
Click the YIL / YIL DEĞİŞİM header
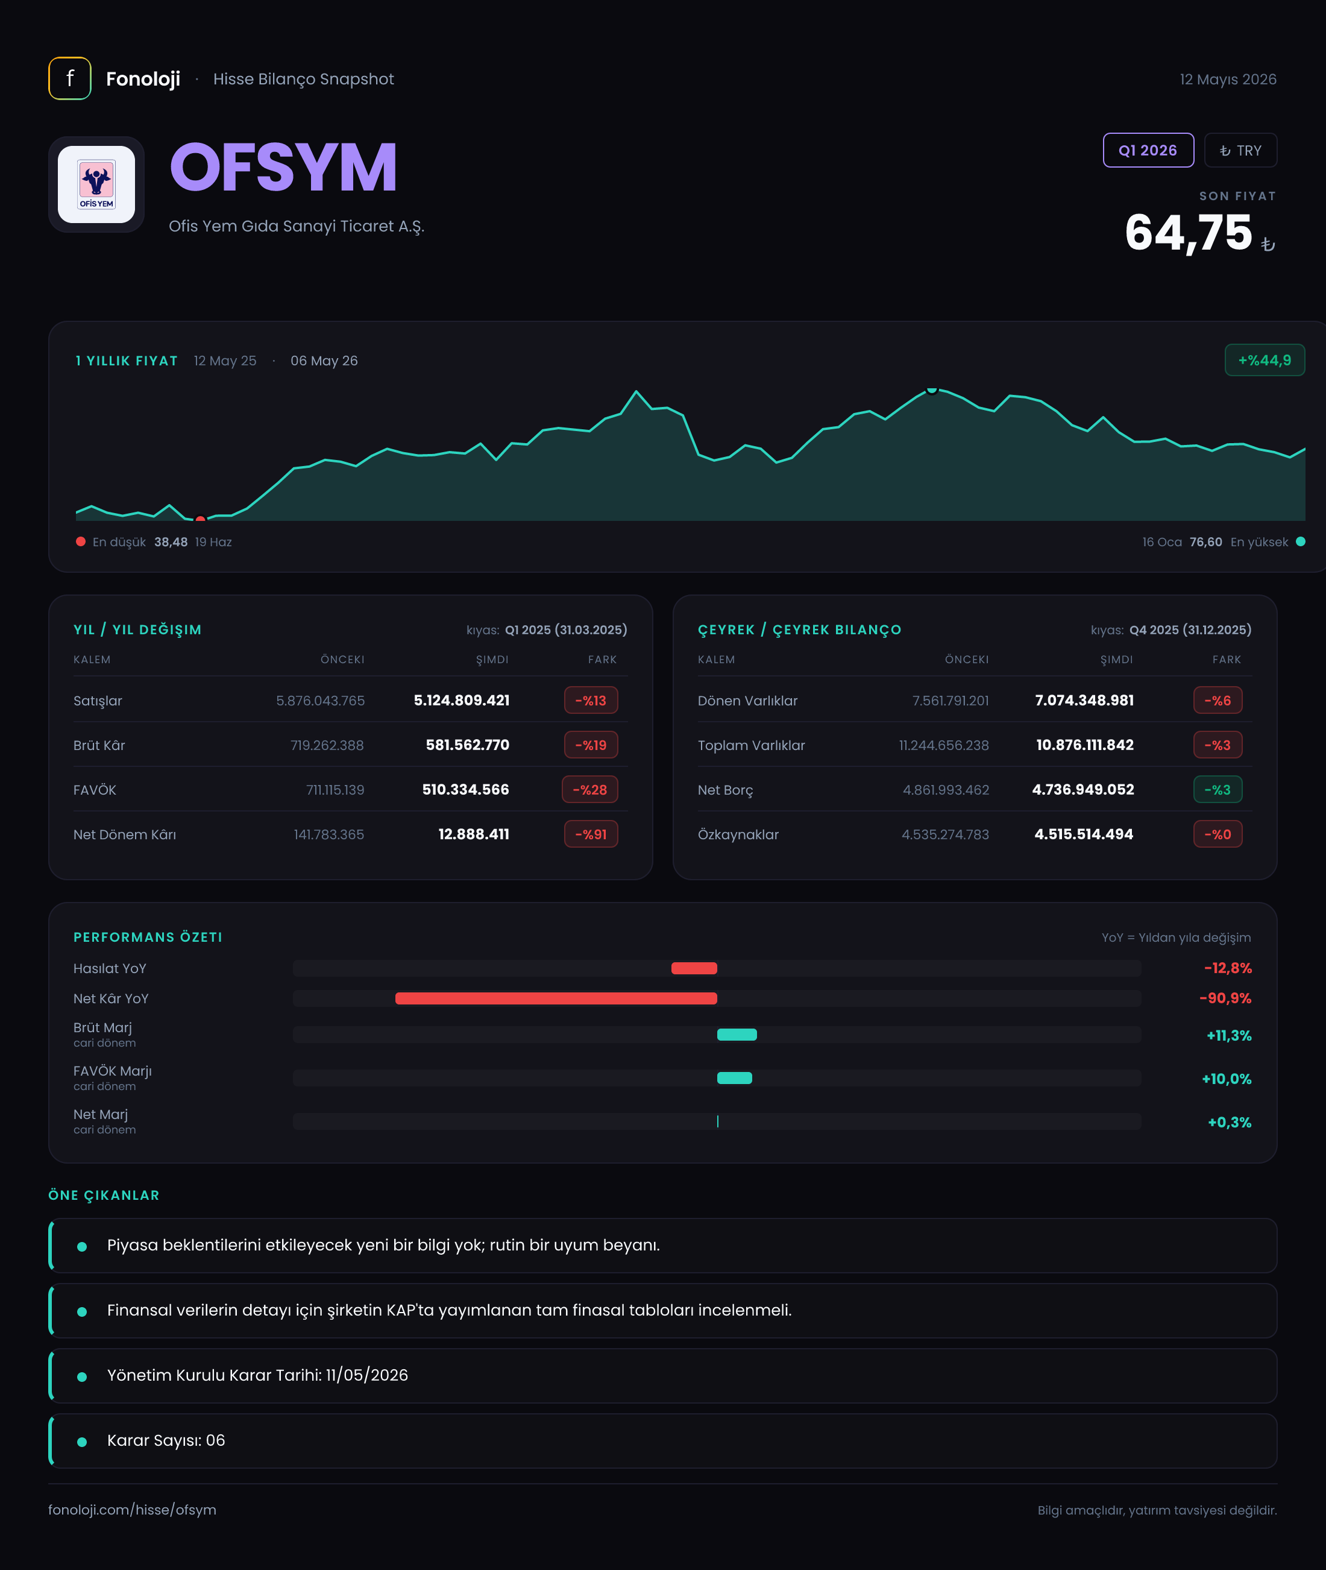click(137, 629)
